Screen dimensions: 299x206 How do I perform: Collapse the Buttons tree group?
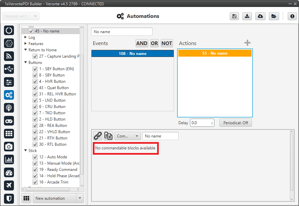[x=26, y=63]
